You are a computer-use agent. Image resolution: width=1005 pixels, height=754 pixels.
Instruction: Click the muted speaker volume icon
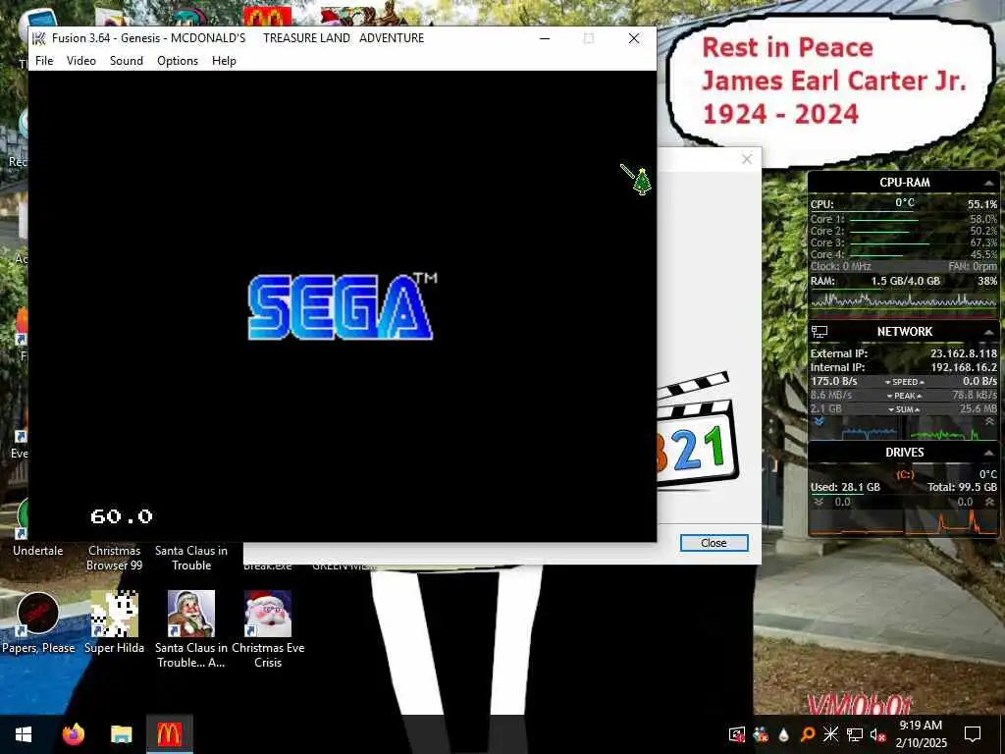pyautogui.click(x=877, y=734)
